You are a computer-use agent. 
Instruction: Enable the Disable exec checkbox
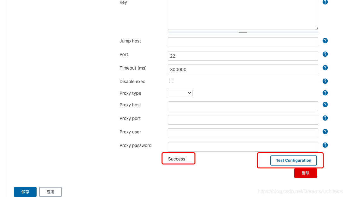click(x=171, y=81)
